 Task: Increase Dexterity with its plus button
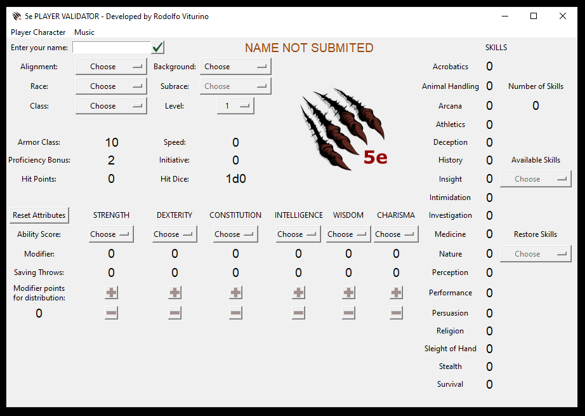tap(174, 292)
